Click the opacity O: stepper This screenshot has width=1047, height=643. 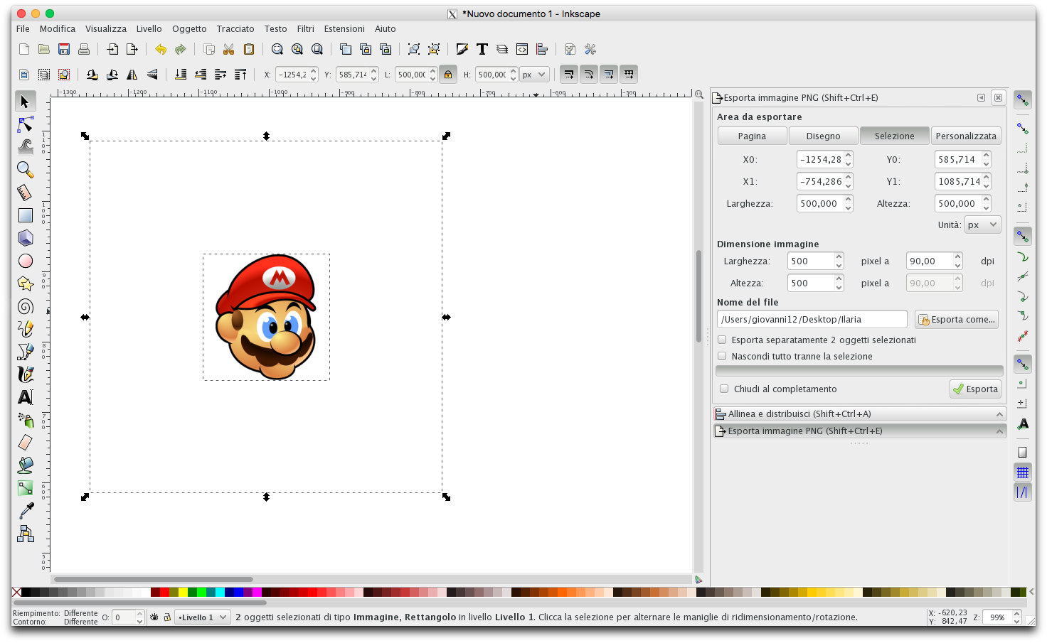point(140,617)
